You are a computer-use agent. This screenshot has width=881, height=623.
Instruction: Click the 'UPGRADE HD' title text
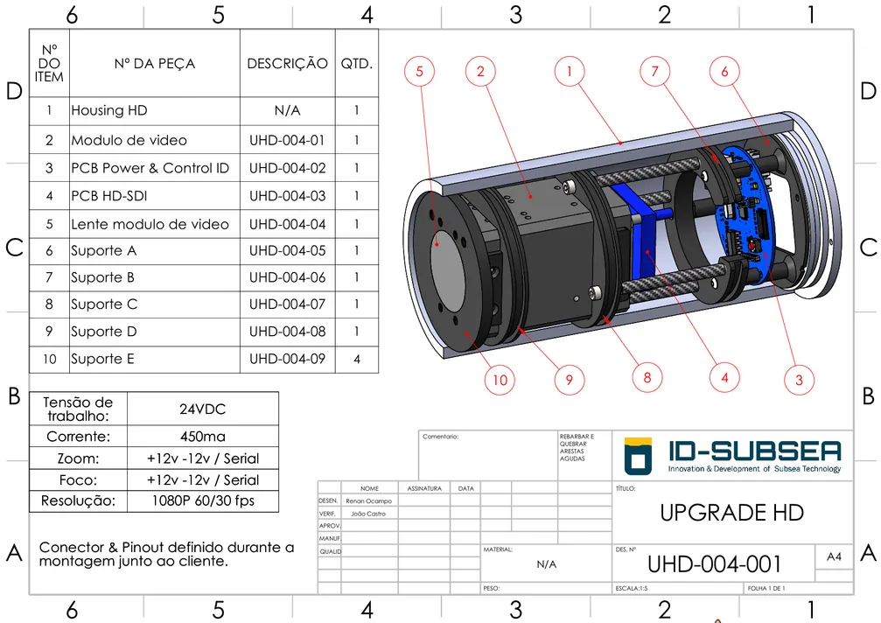tap(731, 513)
